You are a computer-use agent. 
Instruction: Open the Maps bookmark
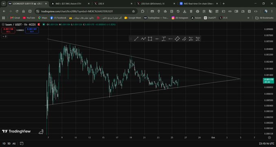(43, 18)
